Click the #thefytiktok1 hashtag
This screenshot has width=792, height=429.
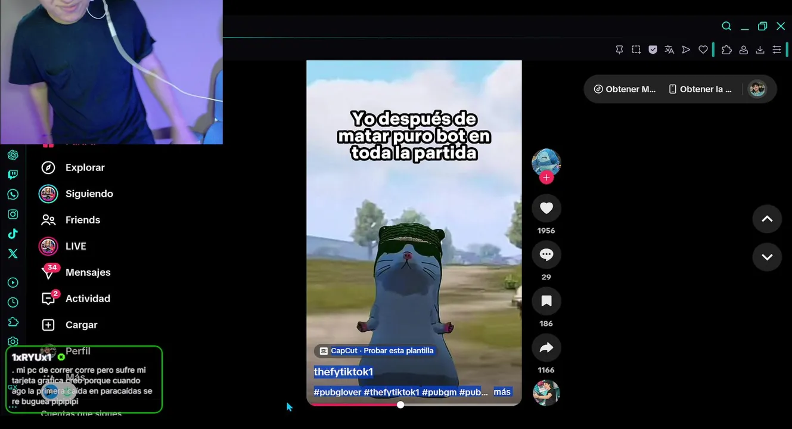pyautogui.click(x=392, y=392)
